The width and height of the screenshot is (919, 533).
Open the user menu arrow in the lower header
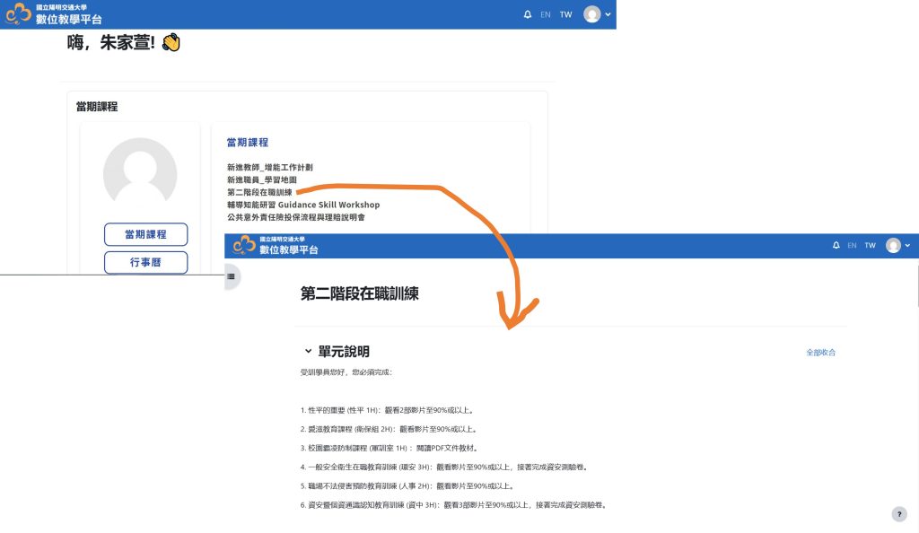pyautogui.click(x=907, y=245)
